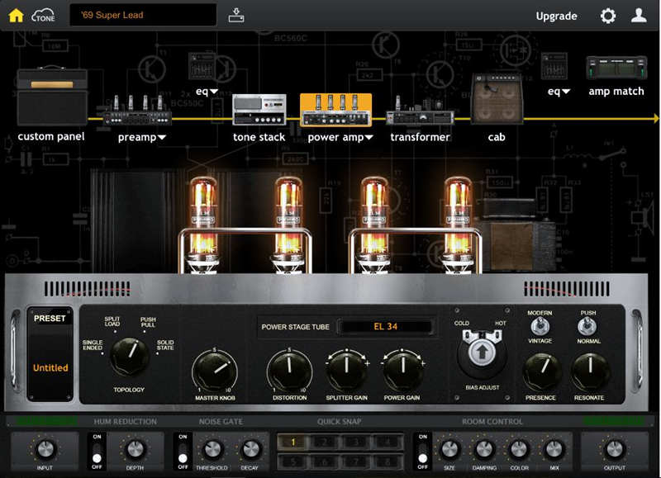Expand the preamp dropdown arrow
Screen dimensions: 661x478
pyautogui.click(x=162, y=138)
